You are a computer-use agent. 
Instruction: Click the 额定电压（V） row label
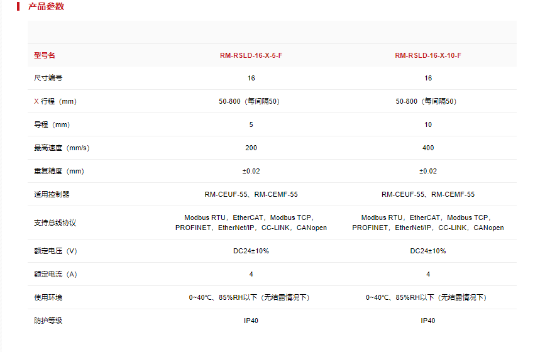click(55, 251)
